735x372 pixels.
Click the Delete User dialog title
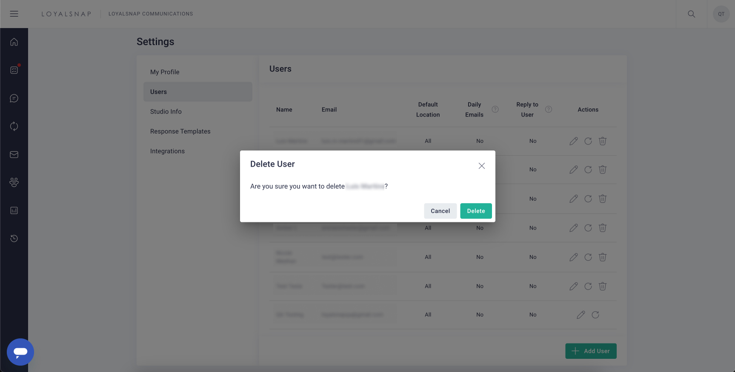point(272,164)
